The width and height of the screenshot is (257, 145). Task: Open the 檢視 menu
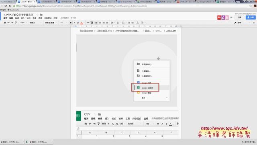(x=17, y=18)
